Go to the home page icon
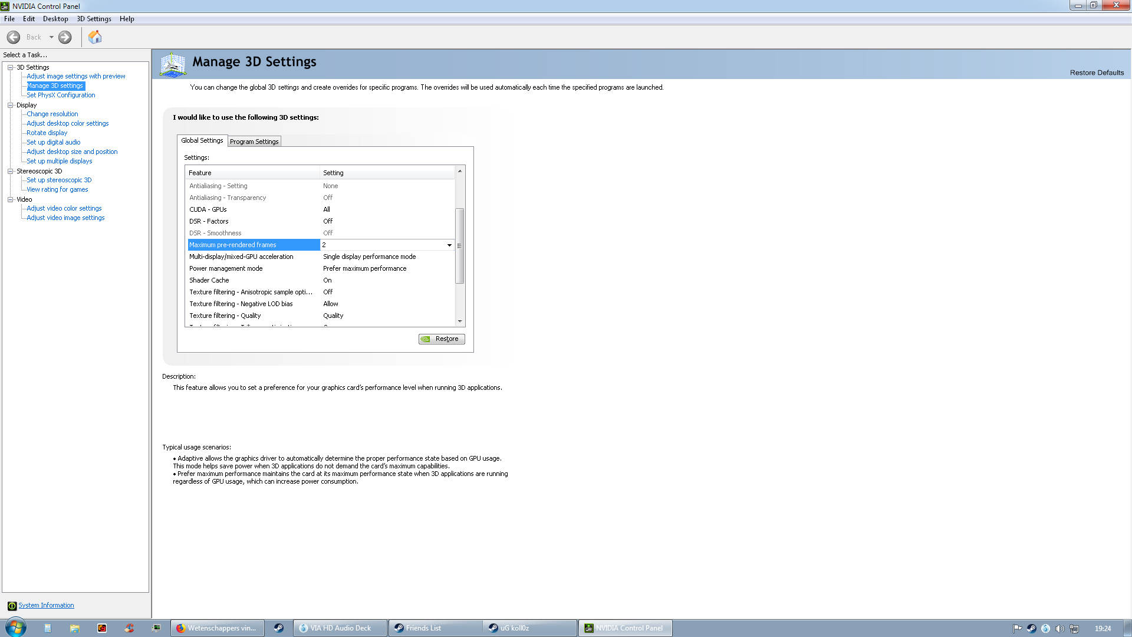Viewport: 1132px width, 637px height. [x=95, y=37]
